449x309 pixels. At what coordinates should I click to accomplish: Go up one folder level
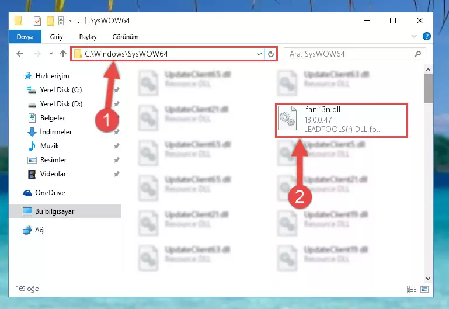pos(63,54)
